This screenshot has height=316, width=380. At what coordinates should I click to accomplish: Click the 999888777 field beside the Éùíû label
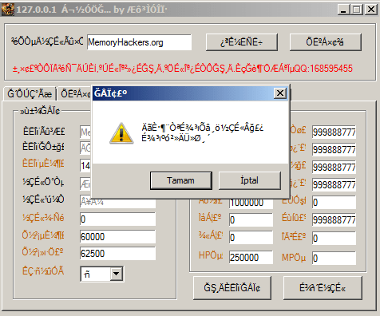tap(334, 220)
